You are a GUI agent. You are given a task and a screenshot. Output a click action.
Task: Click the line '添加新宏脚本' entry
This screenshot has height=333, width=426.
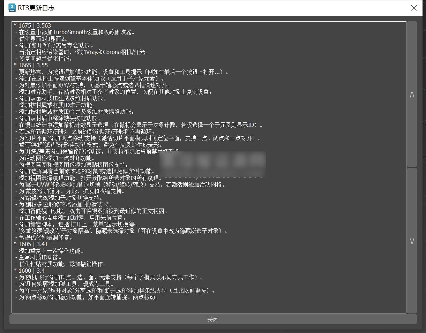pos(77,224)
